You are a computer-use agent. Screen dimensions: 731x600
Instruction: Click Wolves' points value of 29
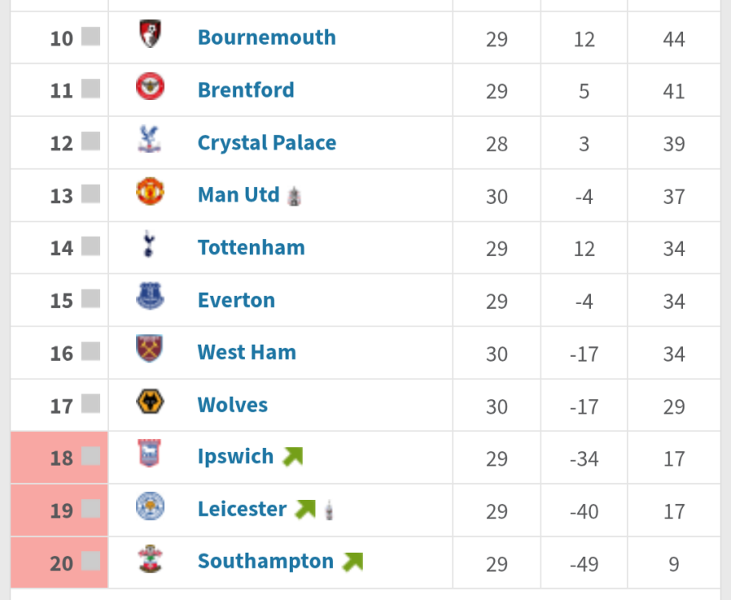(x=673, y=406)
